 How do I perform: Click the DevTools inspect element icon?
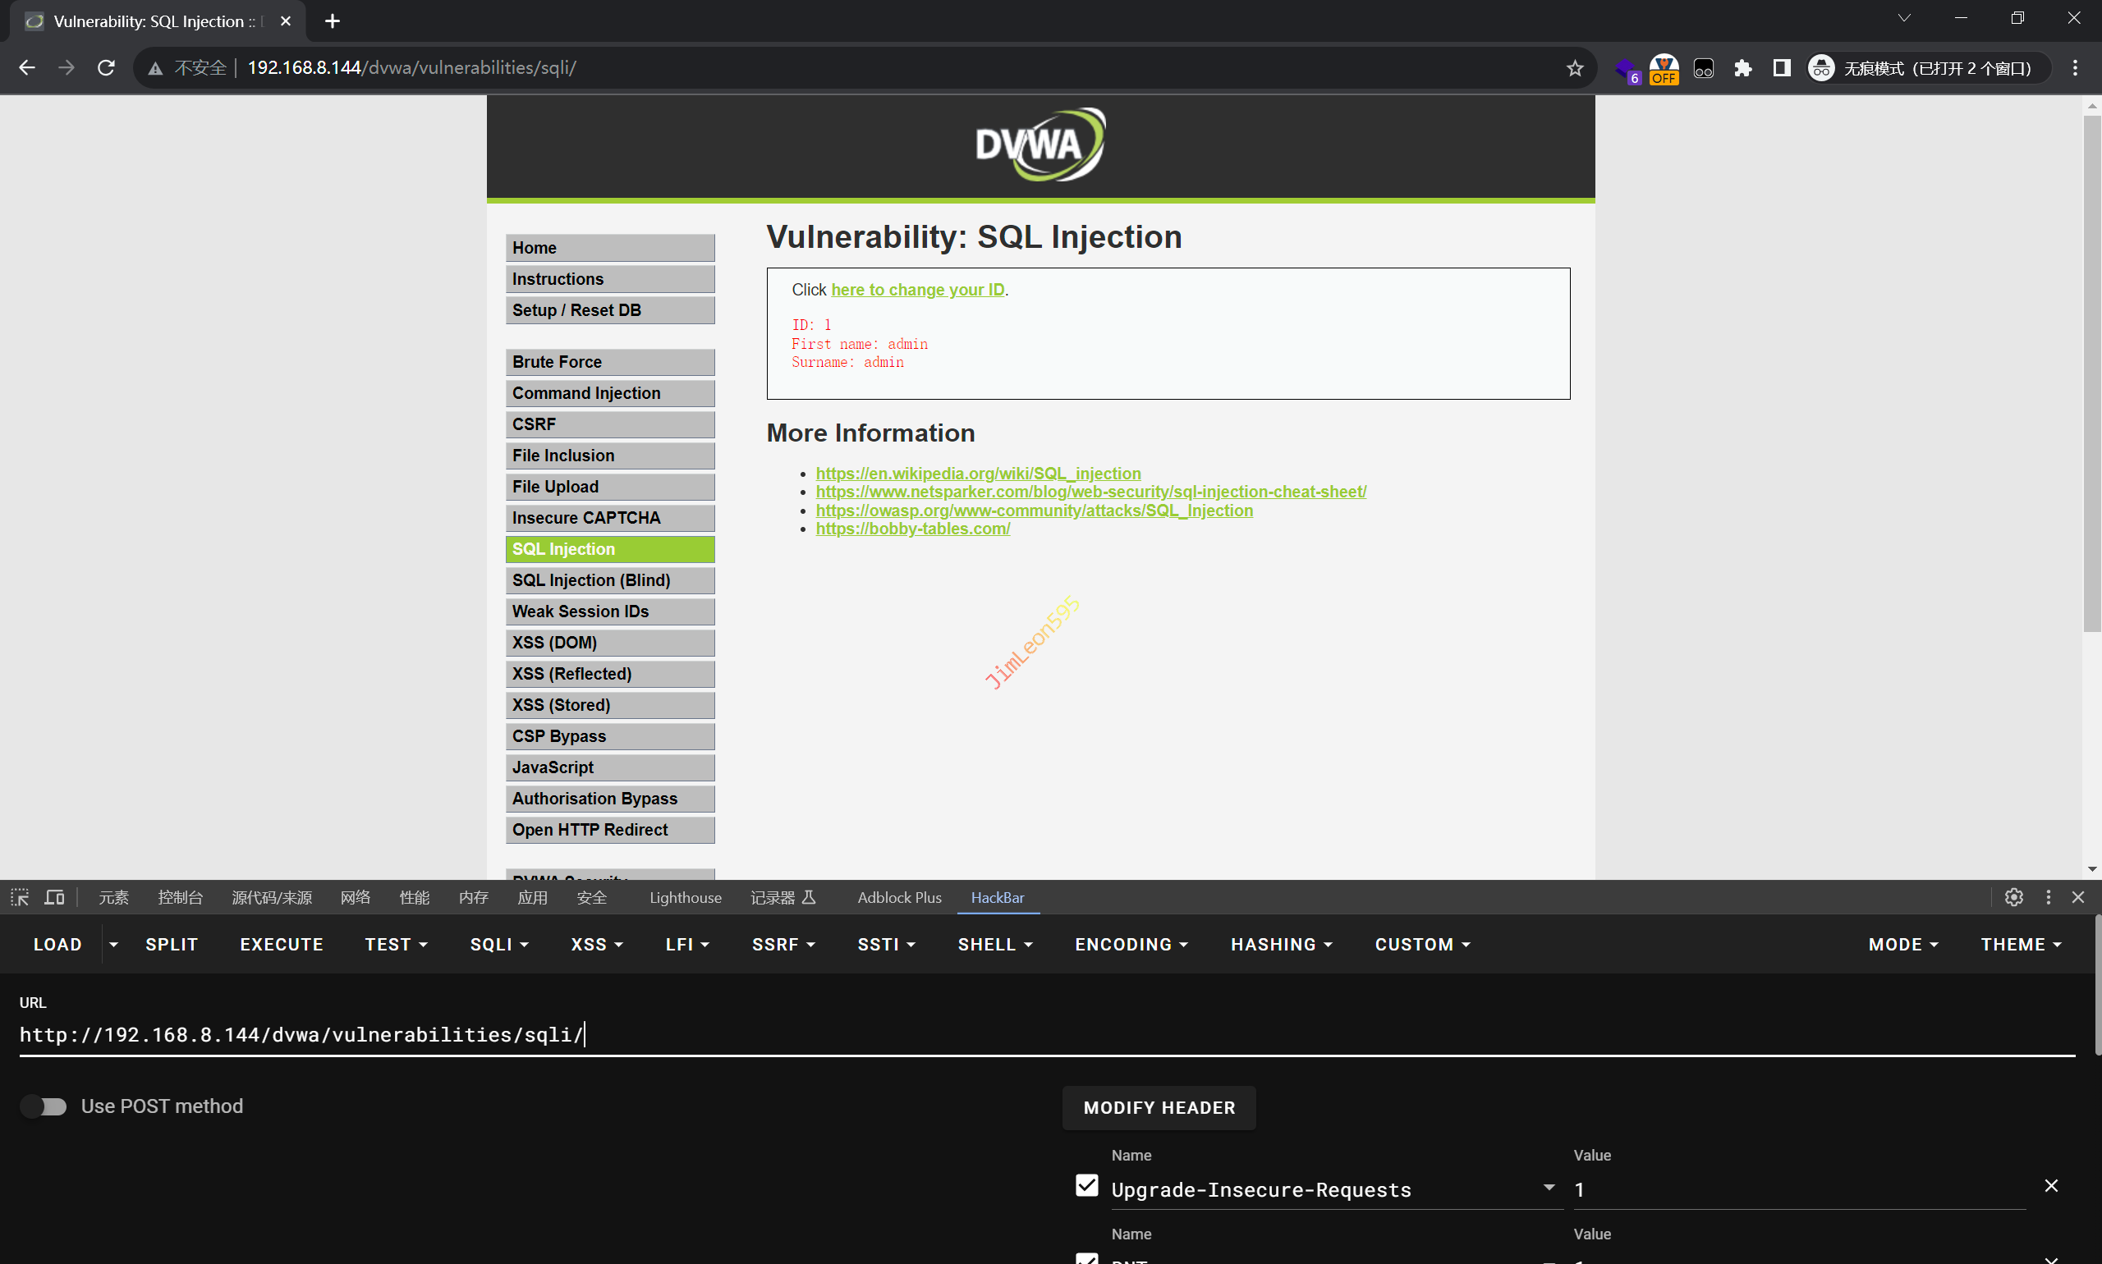click(20, 897)
